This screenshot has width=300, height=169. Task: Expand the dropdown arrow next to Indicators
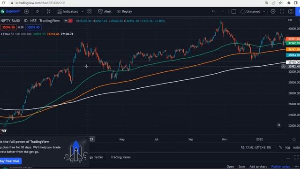click(82, 11)
